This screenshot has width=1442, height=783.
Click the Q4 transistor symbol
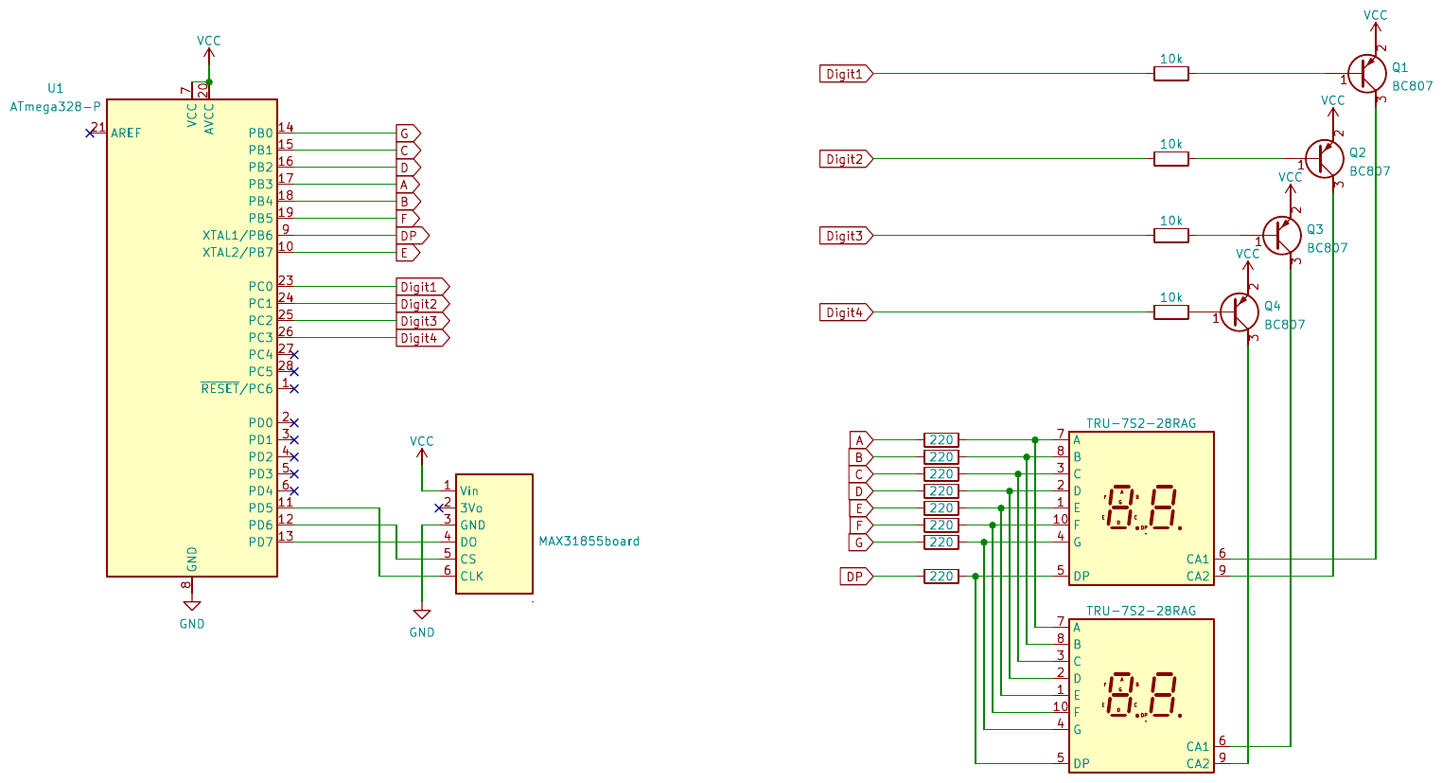pyautogui.click(x=1239, y=312)
